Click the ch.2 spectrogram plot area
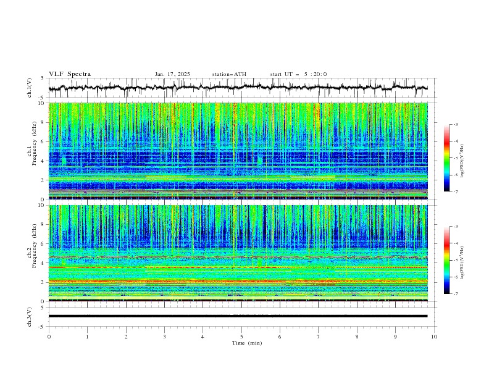 (238, 253)
